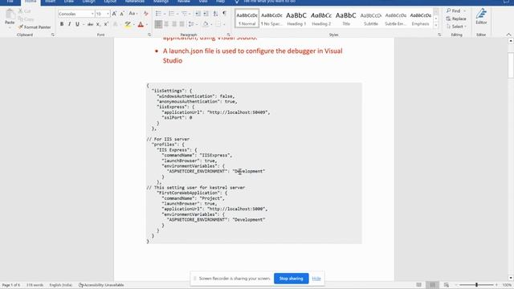Screen dimensions: 514x289
Task: Open the font name combo box
Action: coord(76,14)
